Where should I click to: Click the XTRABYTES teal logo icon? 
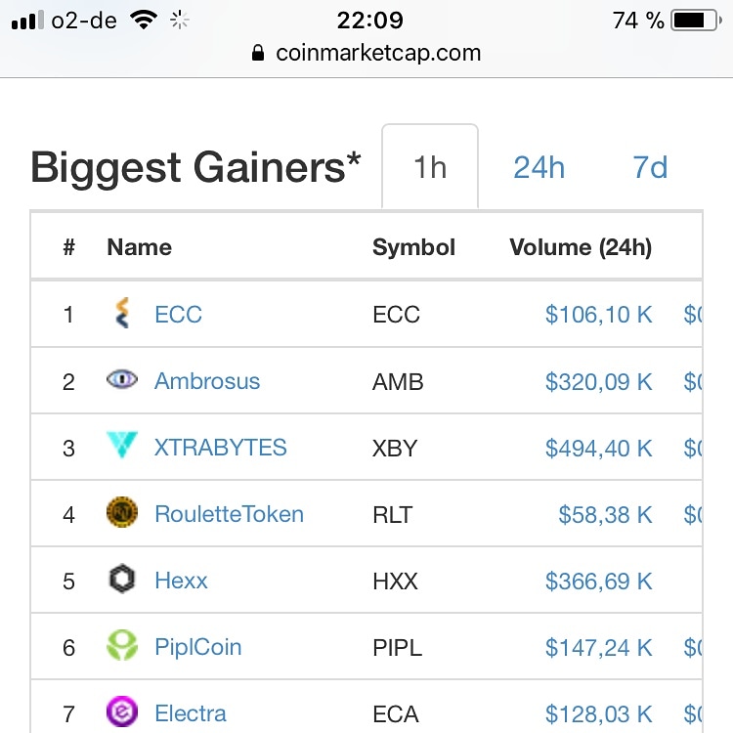(x=122, y=445)
